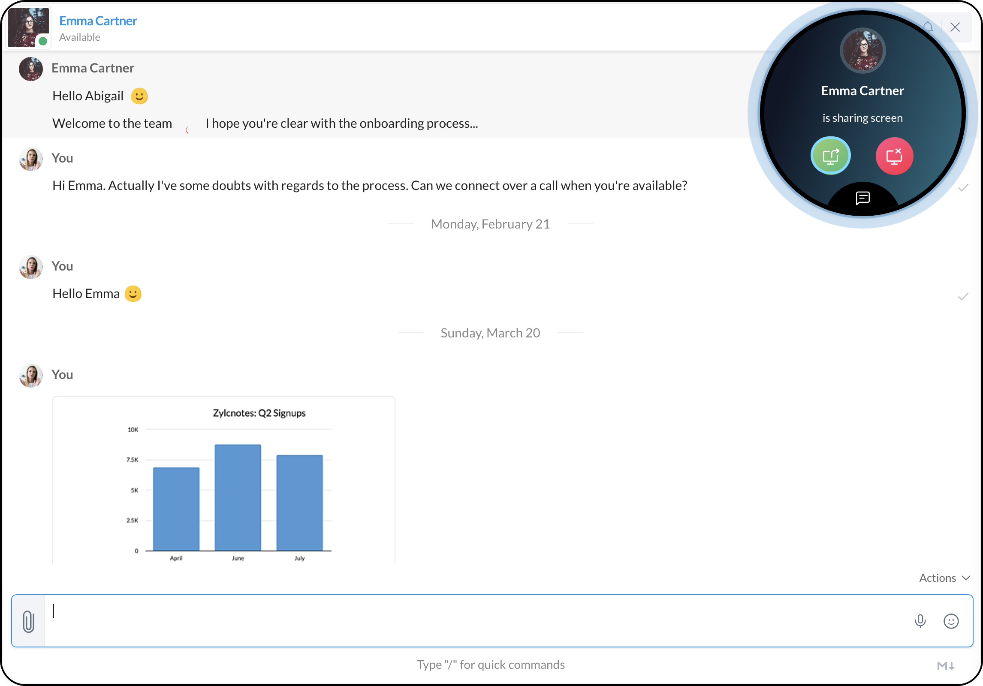Click Emma's header profile picture
Viewport: 983px width, 686px height.
[x=28, y=27]
